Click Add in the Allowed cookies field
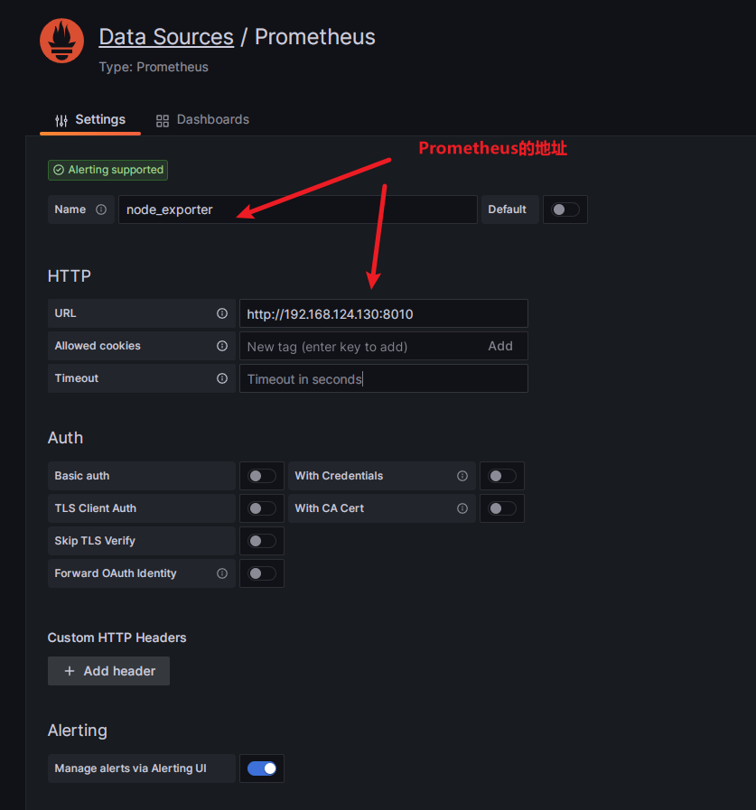Viewport: 756px width, 810px height. 502,346
